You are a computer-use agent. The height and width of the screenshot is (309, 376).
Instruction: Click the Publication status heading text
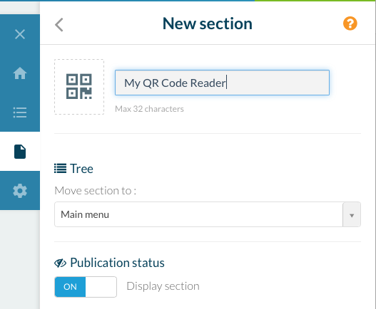point(117,263)
